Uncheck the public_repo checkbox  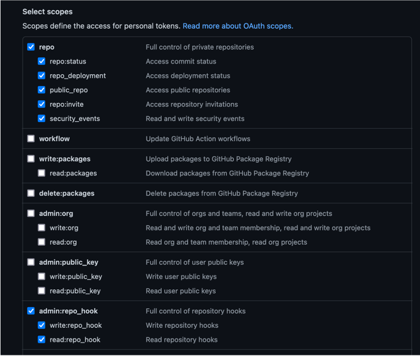click(x=42, y=90)
